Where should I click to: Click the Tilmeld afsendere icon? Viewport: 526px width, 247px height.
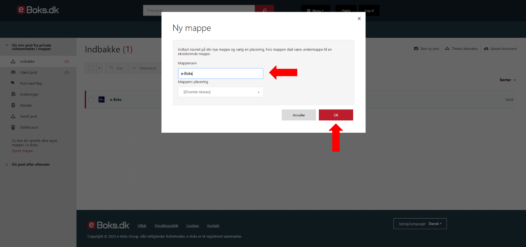pos(447,49)
